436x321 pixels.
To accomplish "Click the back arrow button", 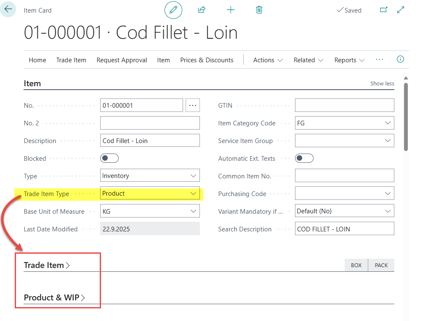I will (x=8, y=9).
